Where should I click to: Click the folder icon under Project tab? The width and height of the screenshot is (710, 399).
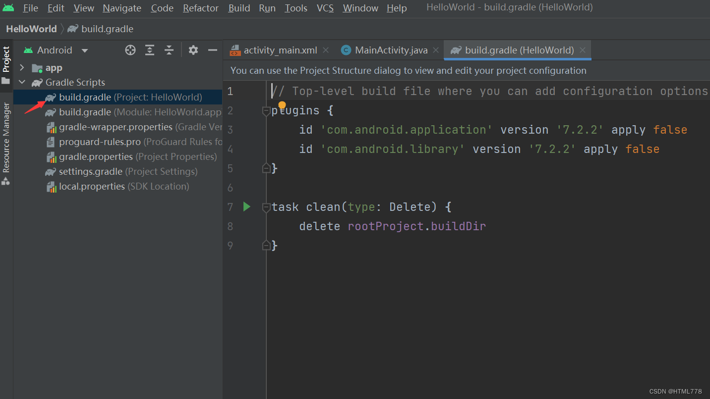click(6, 81)
